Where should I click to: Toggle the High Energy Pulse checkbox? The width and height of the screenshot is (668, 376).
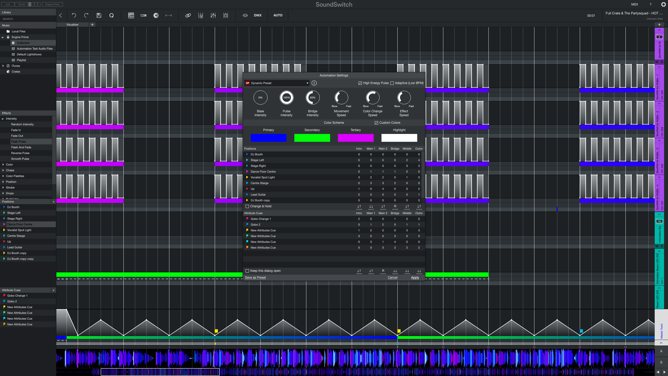pos(361,83)
